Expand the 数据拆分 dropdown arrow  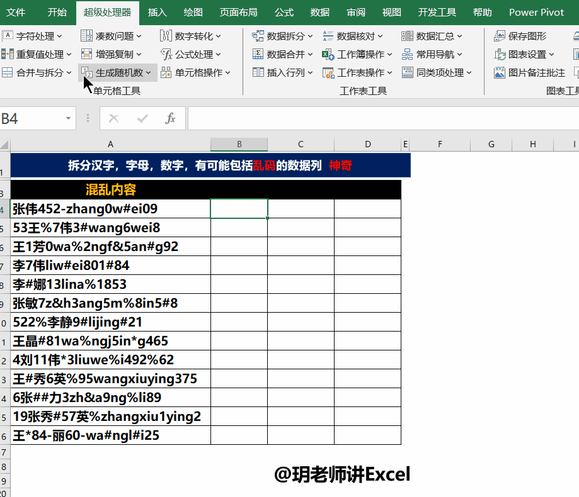click(x=310, y=36)
